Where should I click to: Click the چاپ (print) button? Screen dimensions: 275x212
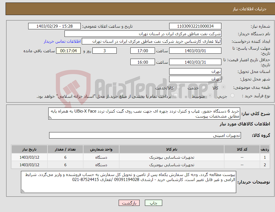tap(154, 203)
